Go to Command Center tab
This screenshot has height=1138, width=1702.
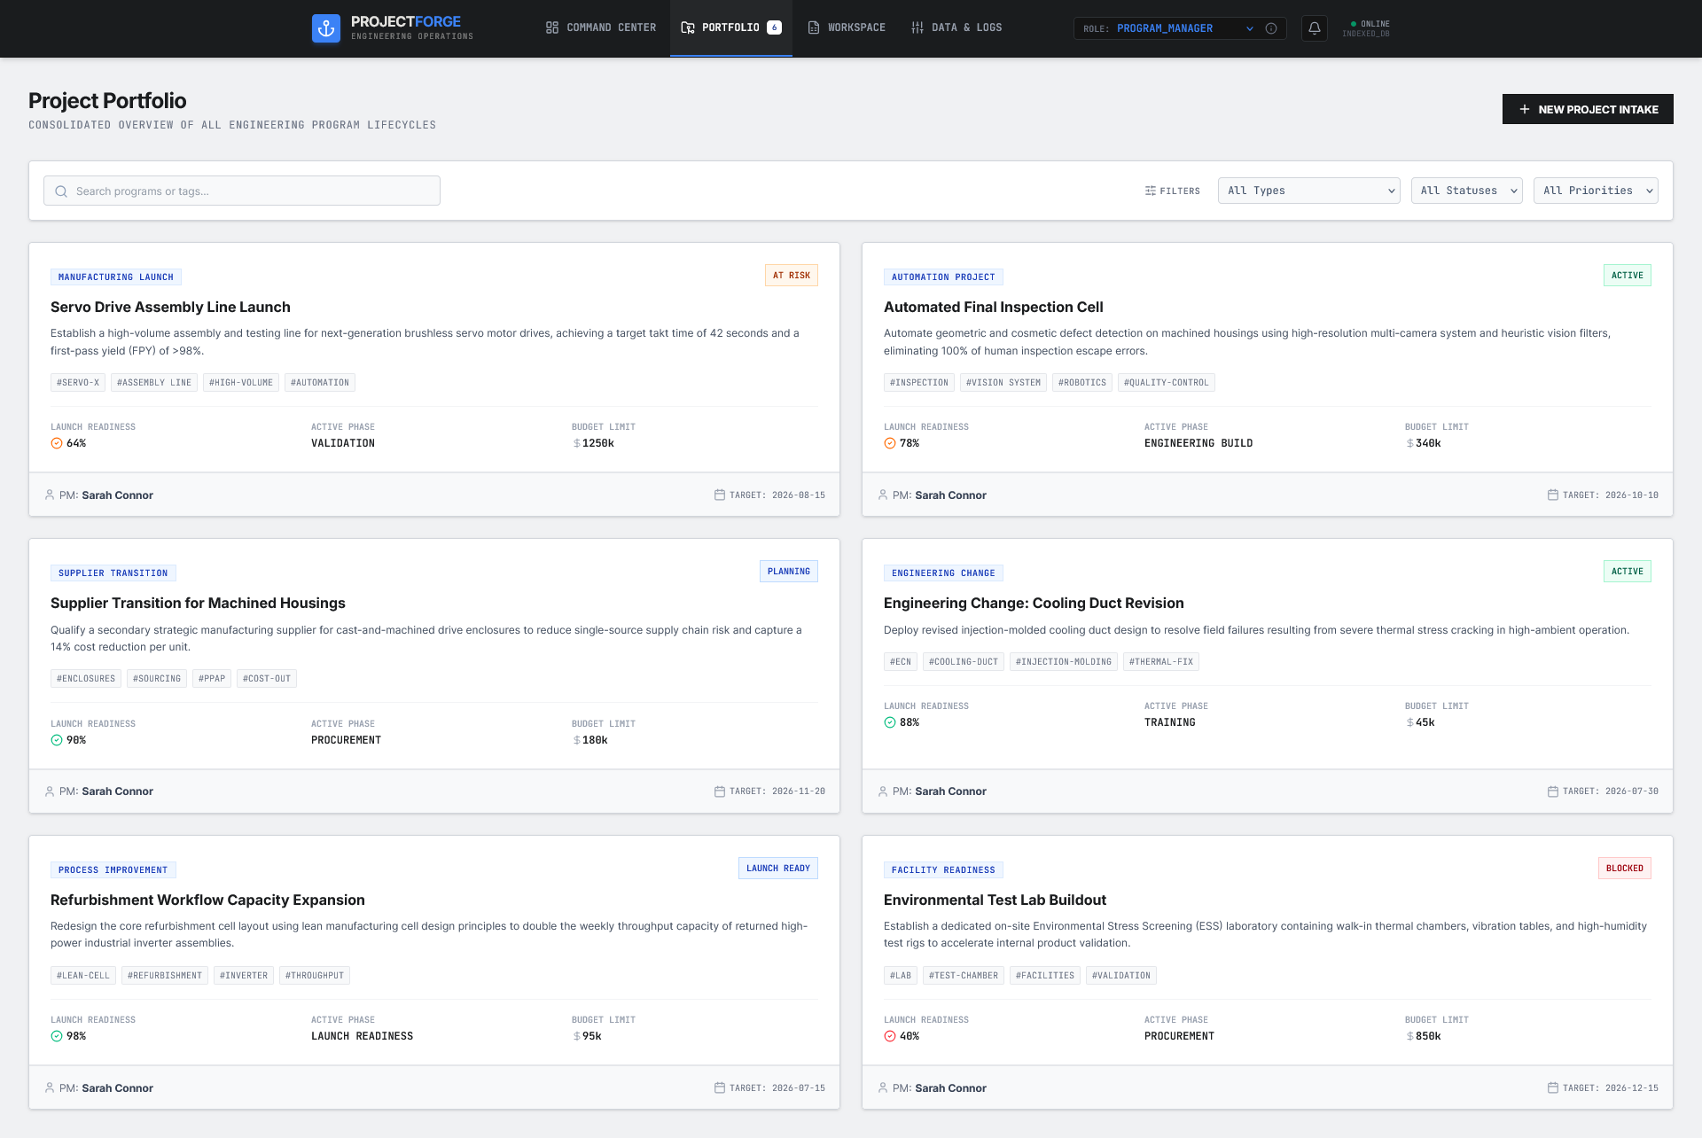601,27
